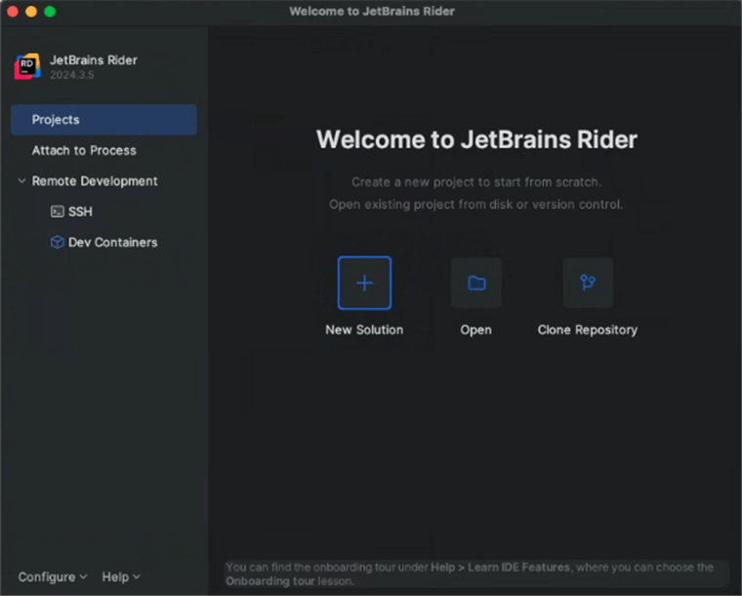The image size is (742, 596).
Task: Click the SSH terminal icon
Action: point(58,212)
